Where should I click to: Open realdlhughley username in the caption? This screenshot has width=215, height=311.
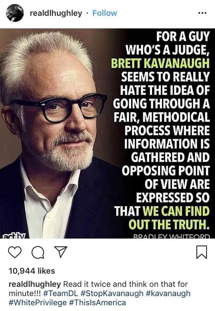(35, 284)
